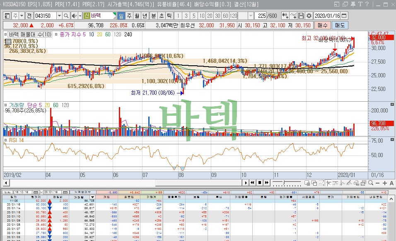The width and height of the screenshot is (396, 241).
Task: Click the pin window icon in title bar
Action: point(353,4)
